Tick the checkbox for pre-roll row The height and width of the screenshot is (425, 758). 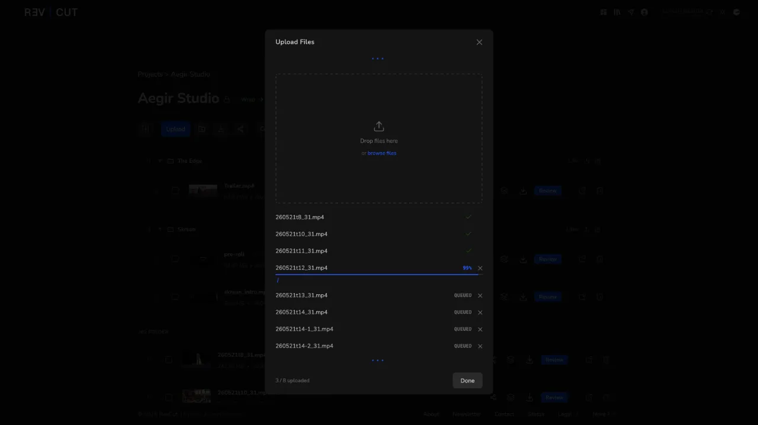(x=175, y=259)
